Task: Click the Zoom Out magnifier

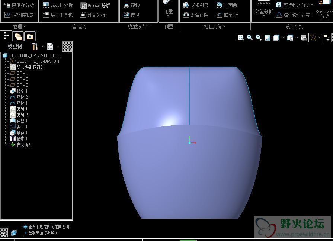Action: (259, 38)
